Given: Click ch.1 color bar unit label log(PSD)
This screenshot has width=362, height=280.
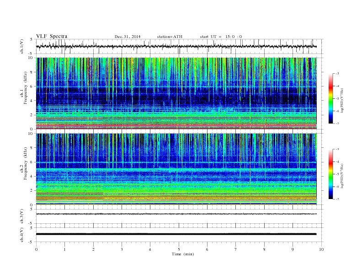Looking at the screenshot, I should (x=342, y=100).
